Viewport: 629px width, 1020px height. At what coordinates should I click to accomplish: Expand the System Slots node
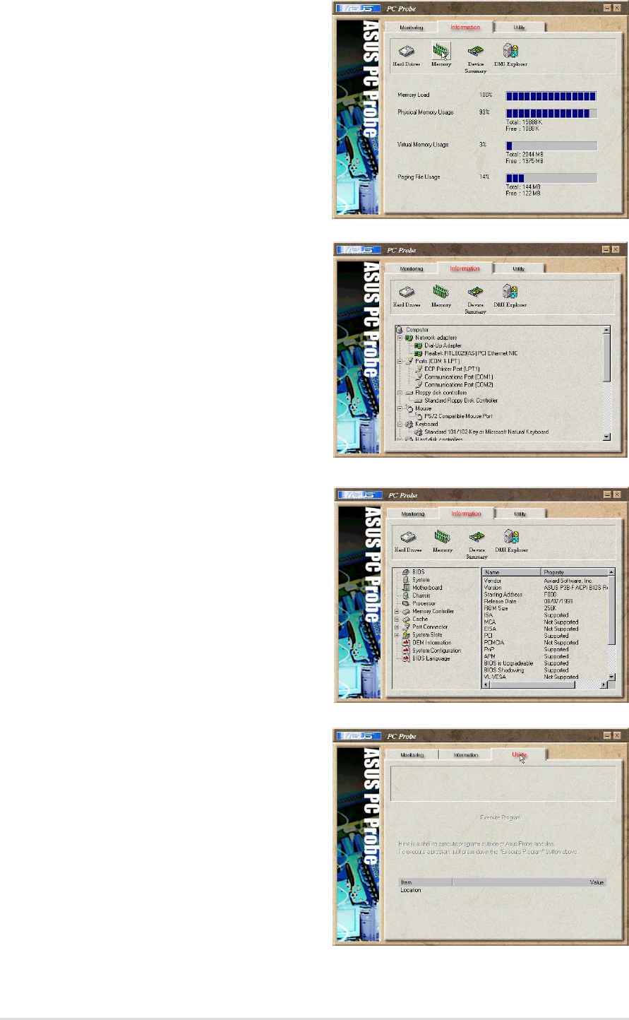point(397,635)
